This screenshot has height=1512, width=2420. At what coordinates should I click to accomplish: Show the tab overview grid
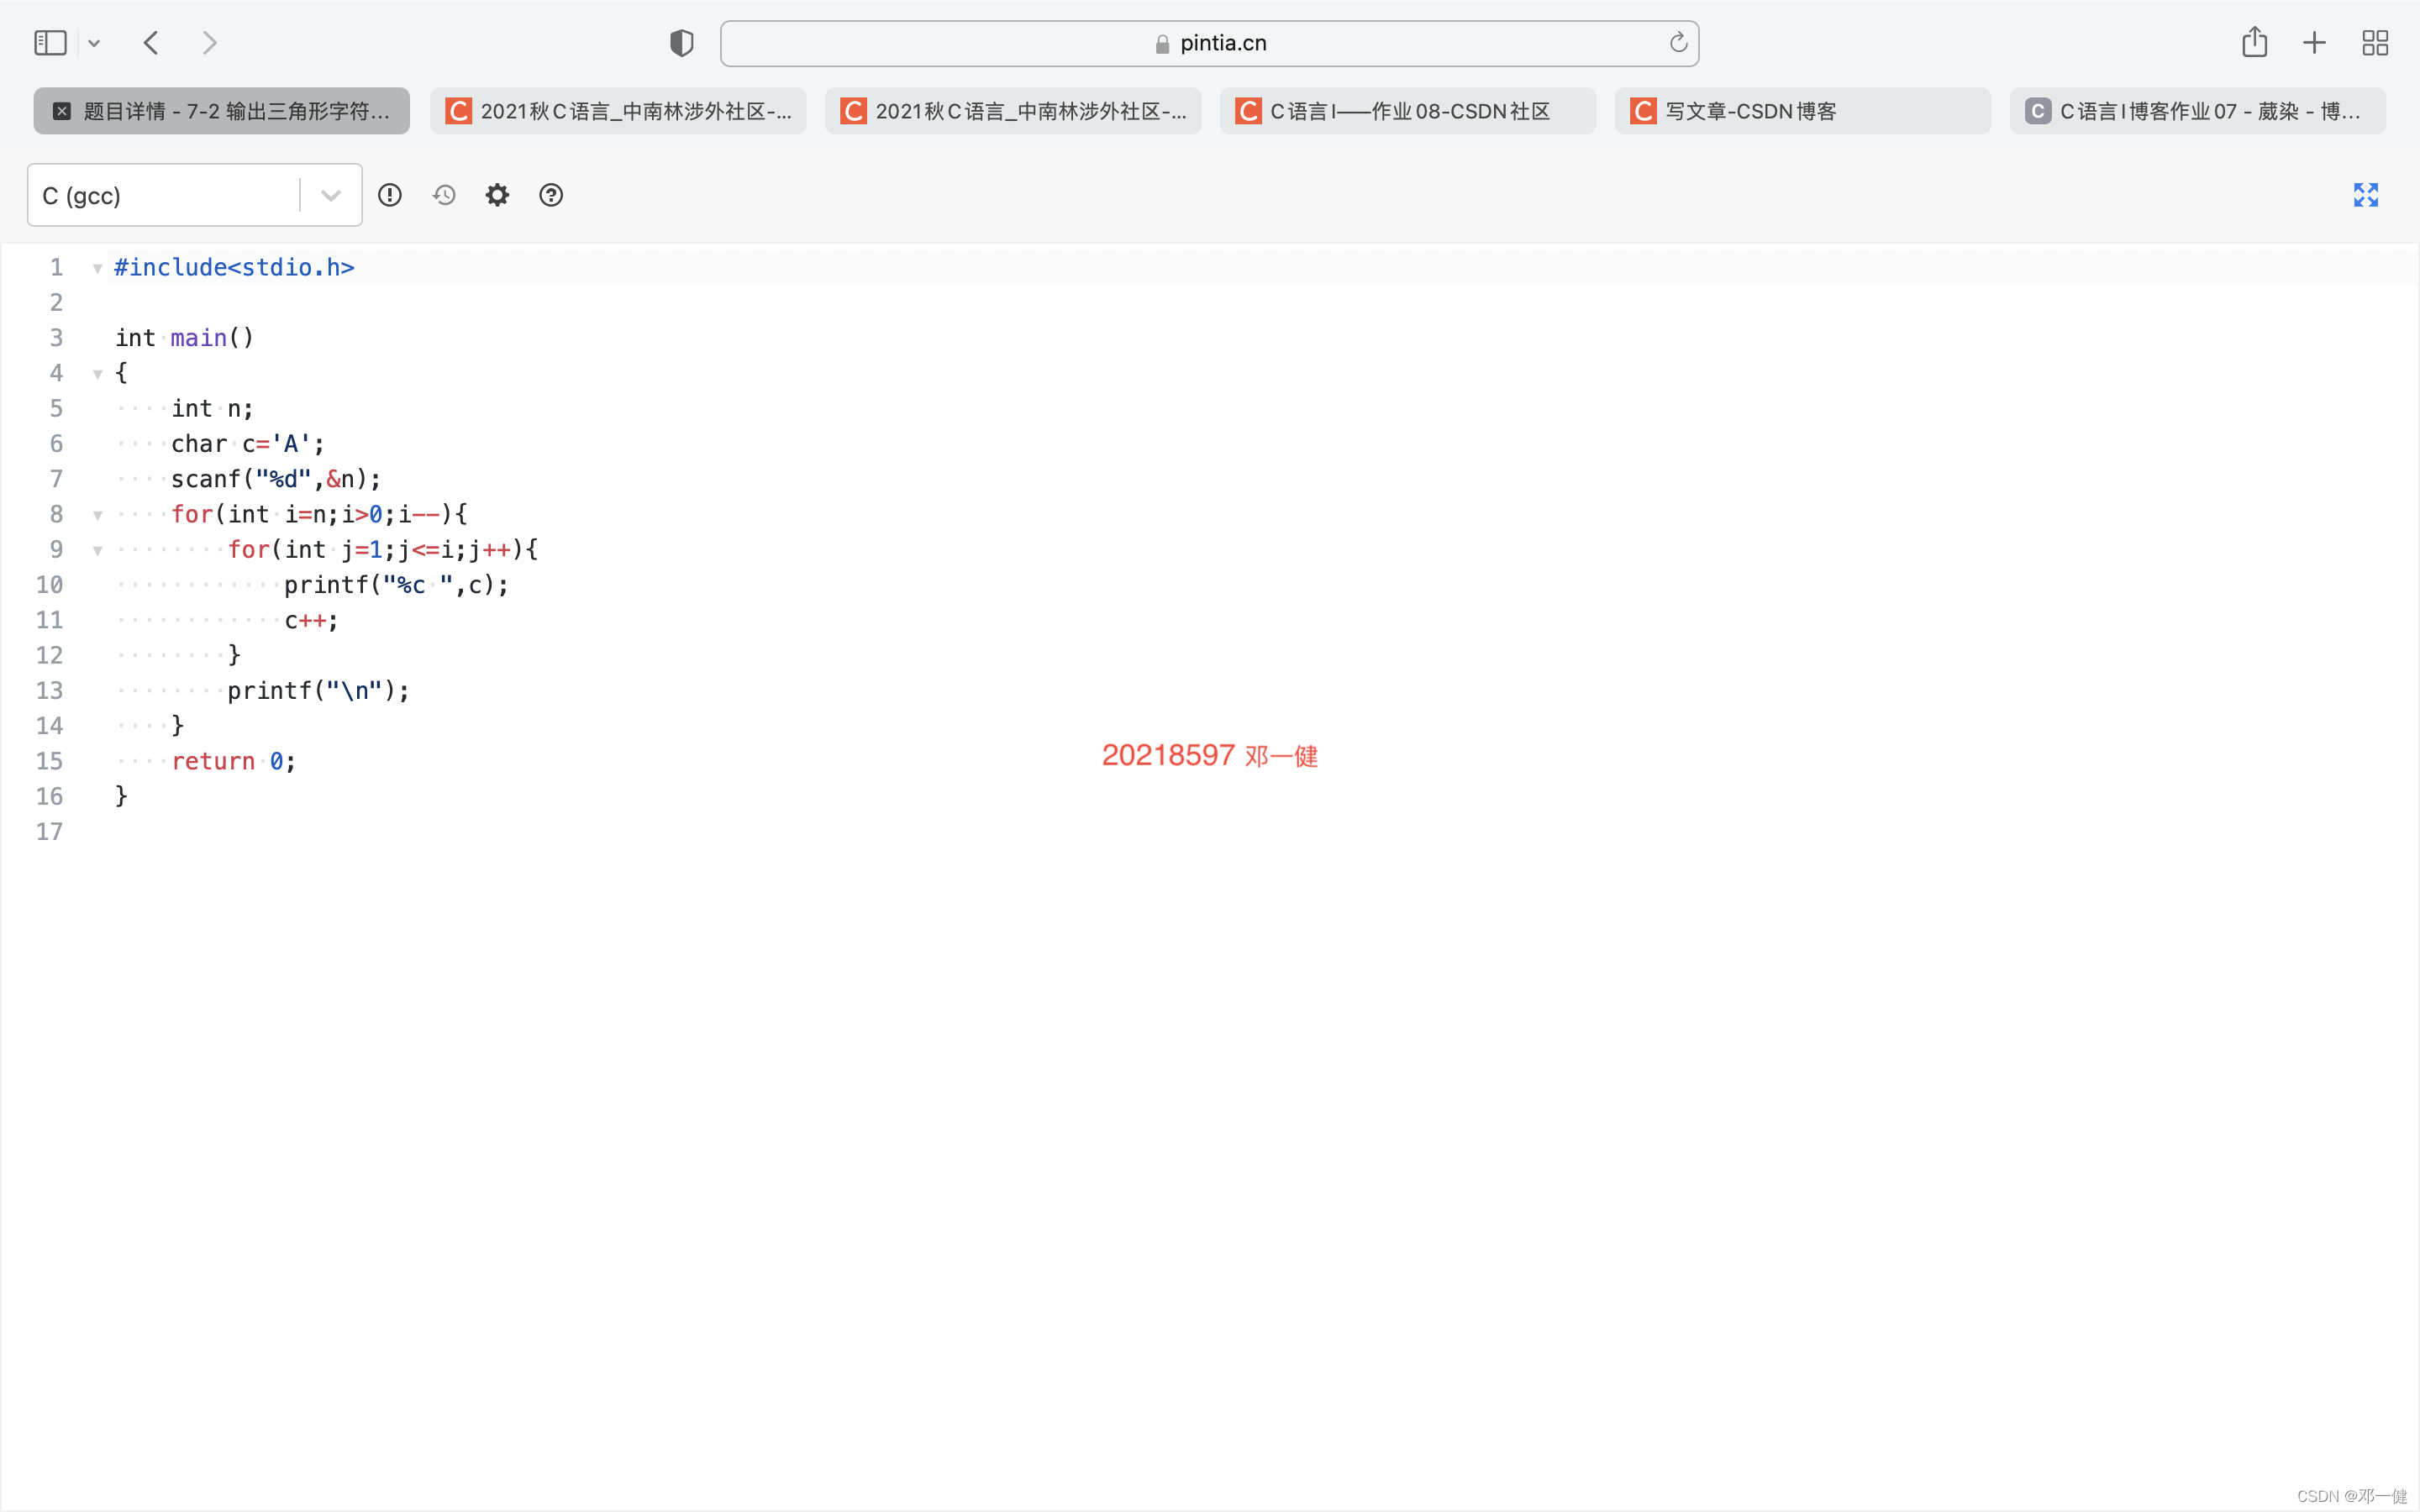[2375, 43]
